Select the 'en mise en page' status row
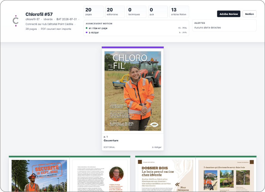Viewport: 265px width, 192px height. (x=136, y=28)
